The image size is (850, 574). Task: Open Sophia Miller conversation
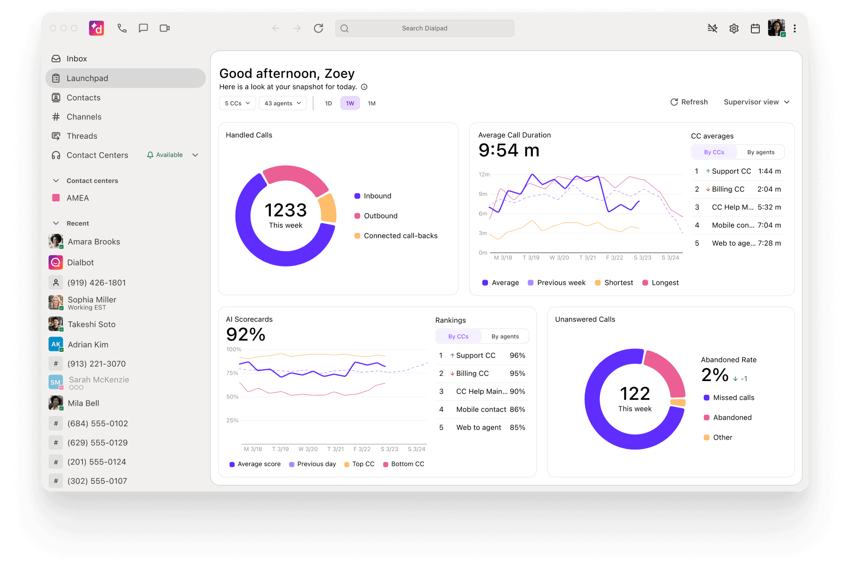[125, 303]
